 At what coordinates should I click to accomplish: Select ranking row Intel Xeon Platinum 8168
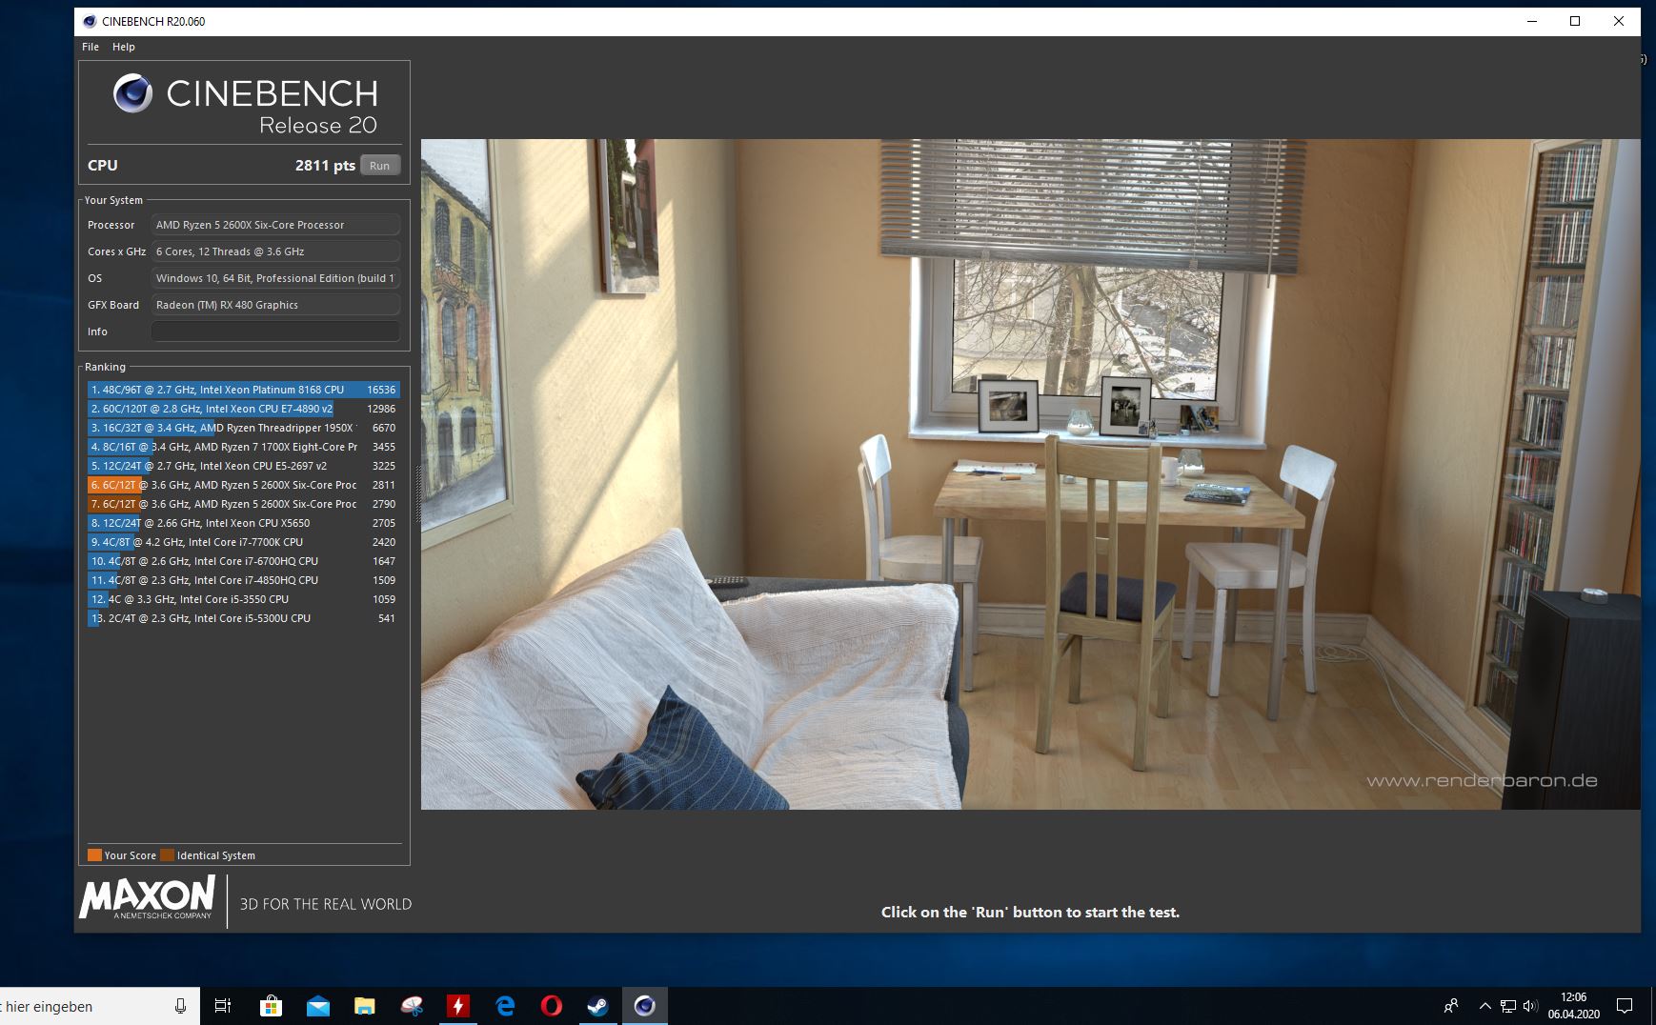[x=244, y=390]
